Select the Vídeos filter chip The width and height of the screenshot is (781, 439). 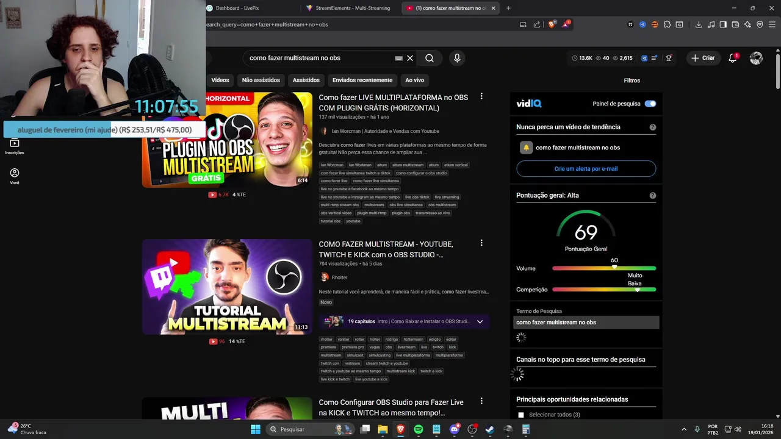point(220,80)
